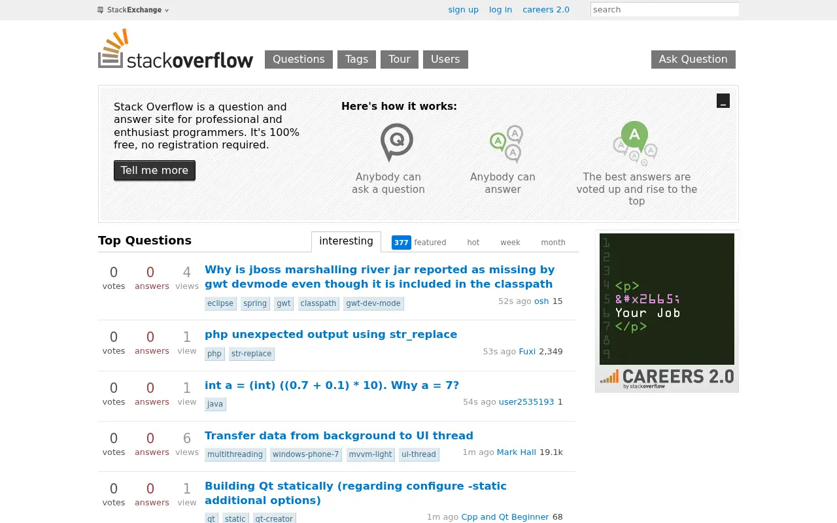Open the StackExchange network dropdown
This screenshot has height=523, width=837.
tap(133, 10)
